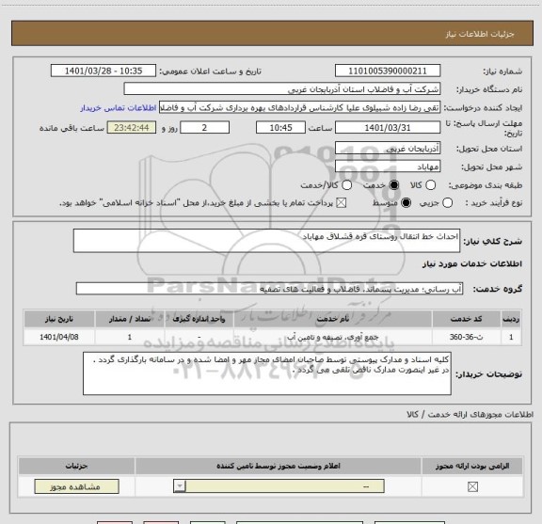The height and width of the screenshot is (524, 542).
Task: Select the کالا radio button
Action: (430, 185)
